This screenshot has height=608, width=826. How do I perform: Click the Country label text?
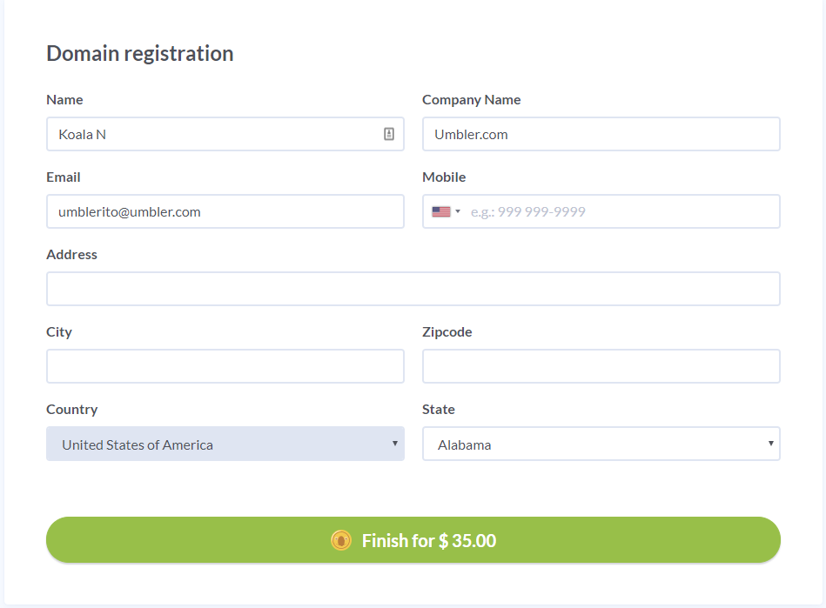[72, 410]
